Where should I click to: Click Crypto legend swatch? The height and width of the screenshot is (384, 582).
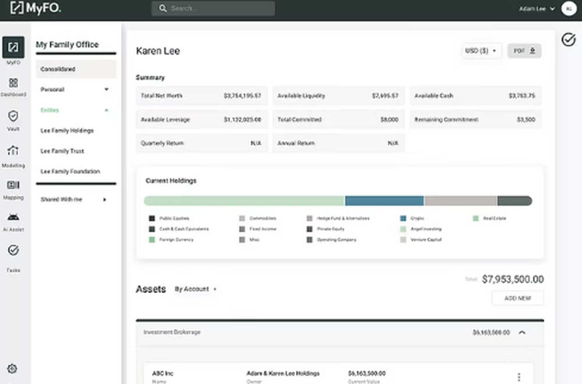403,218
